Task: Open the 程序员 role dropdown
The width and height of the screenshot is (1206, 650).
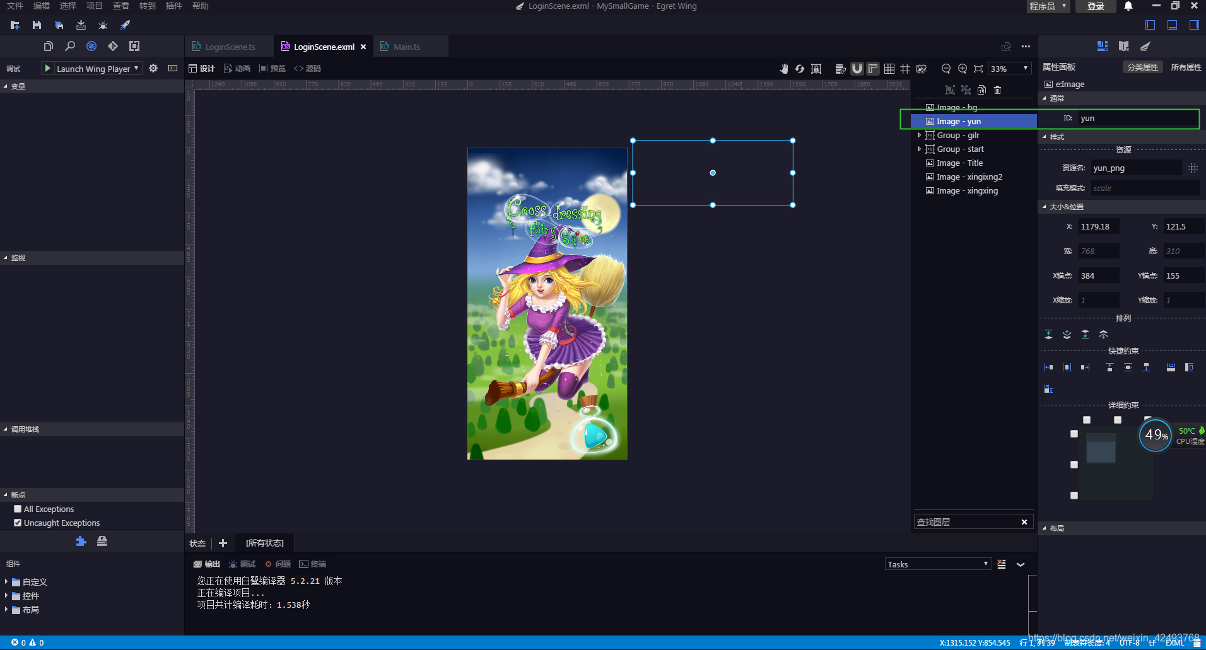Action: pyautogui.click(x=1048, y=6)
